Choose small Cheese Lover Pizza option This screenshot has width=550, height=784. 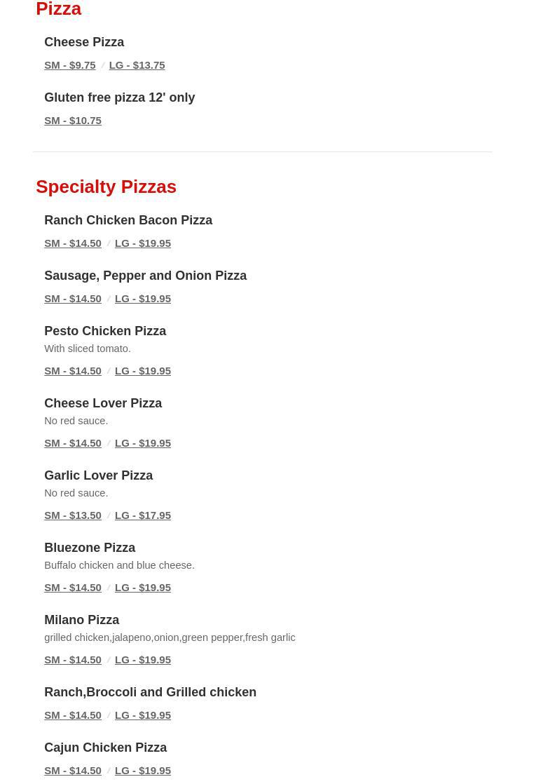coord(72,443)
